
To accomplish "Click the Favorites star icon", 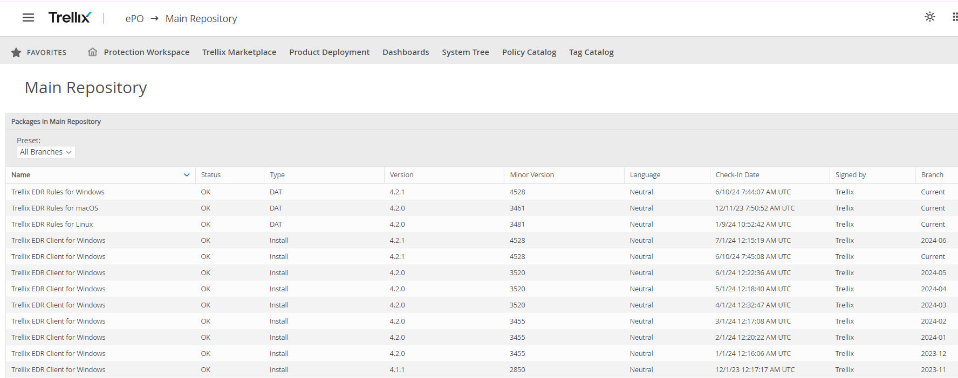I will 16,52.
